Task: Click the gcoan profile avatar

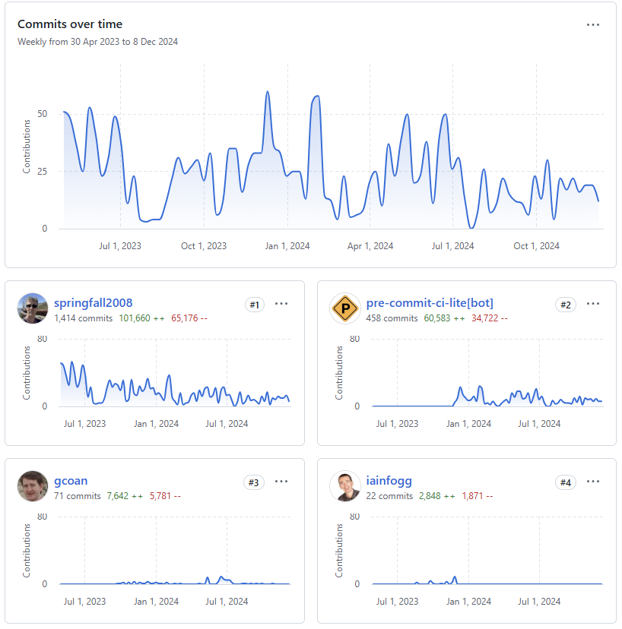Action: click(33, 485)
